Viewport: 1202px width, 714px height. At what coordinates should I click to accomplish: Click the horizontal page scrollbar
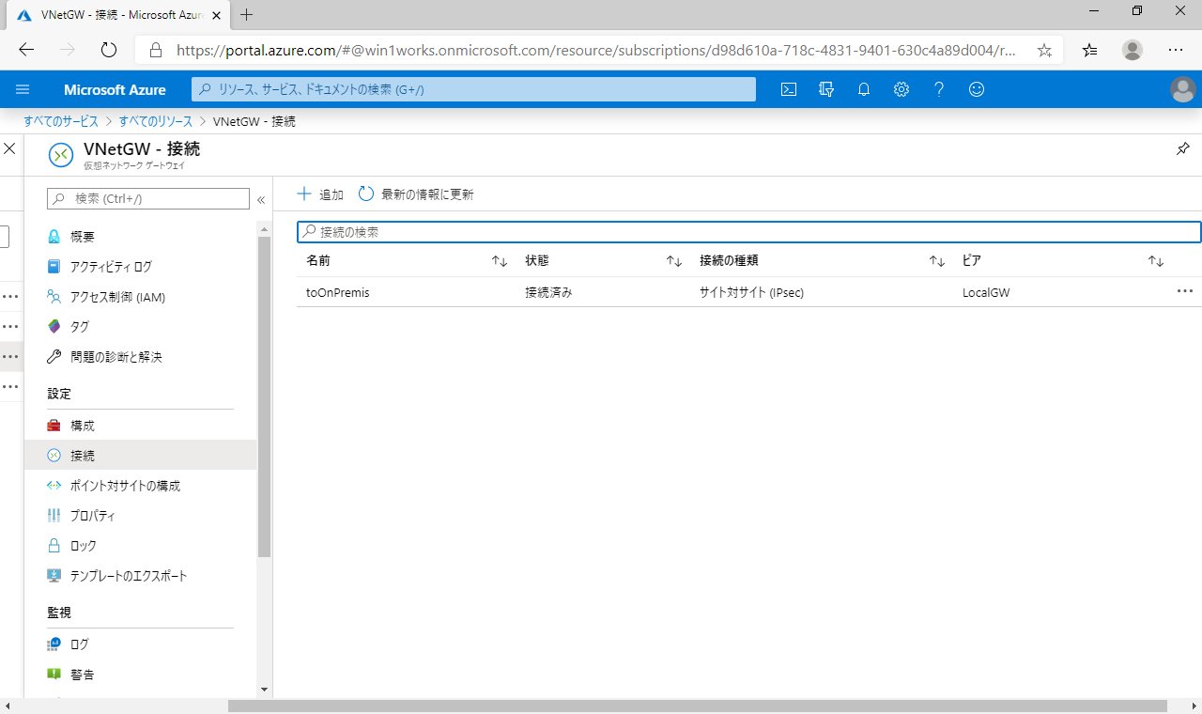point(697,706)
